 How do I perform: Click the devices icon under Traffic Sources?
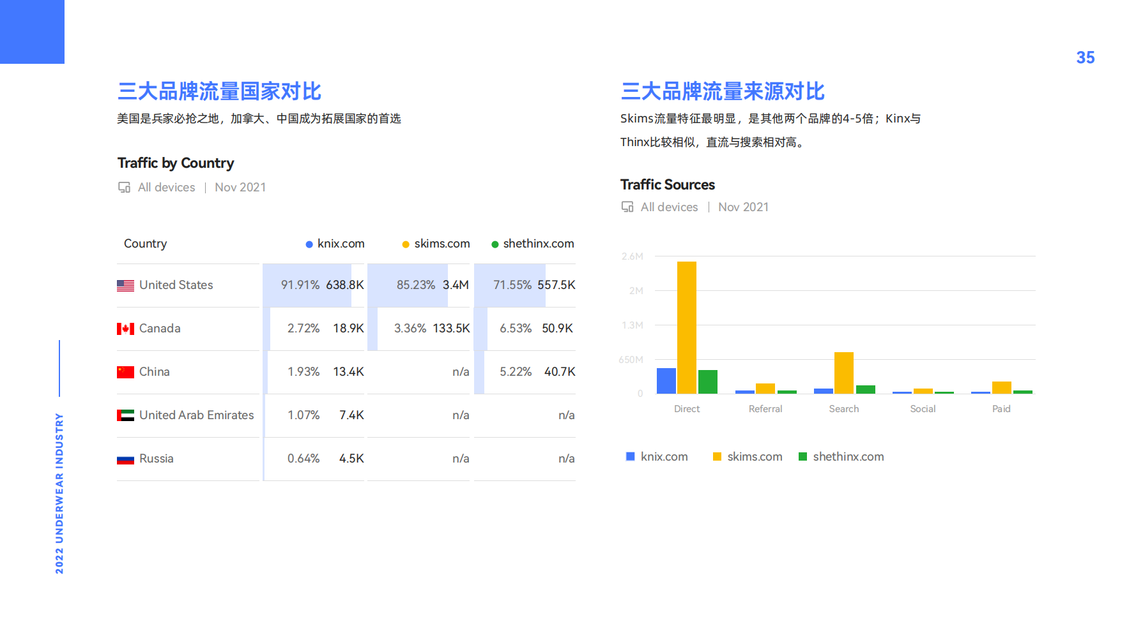[x=627, y=207]
